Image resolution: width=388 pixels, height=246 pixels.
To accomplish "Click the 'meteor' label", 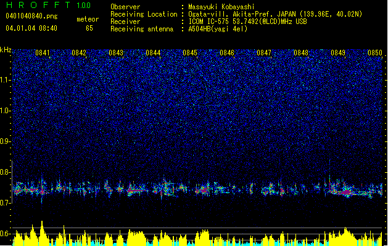I will pyautogui.click(x=88, y=19).
